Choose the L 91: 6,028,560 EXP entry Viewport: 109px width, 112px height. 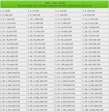click(x=68, y=102)
